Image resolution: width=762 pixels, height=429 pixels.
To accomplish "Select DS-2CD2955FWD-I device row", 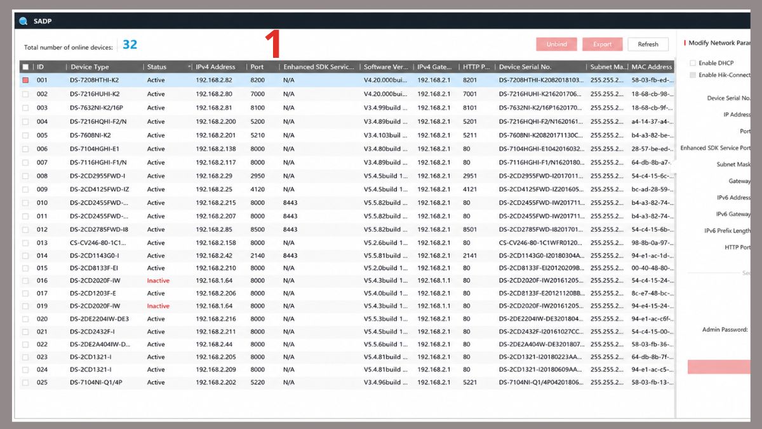I will [346, 176].
